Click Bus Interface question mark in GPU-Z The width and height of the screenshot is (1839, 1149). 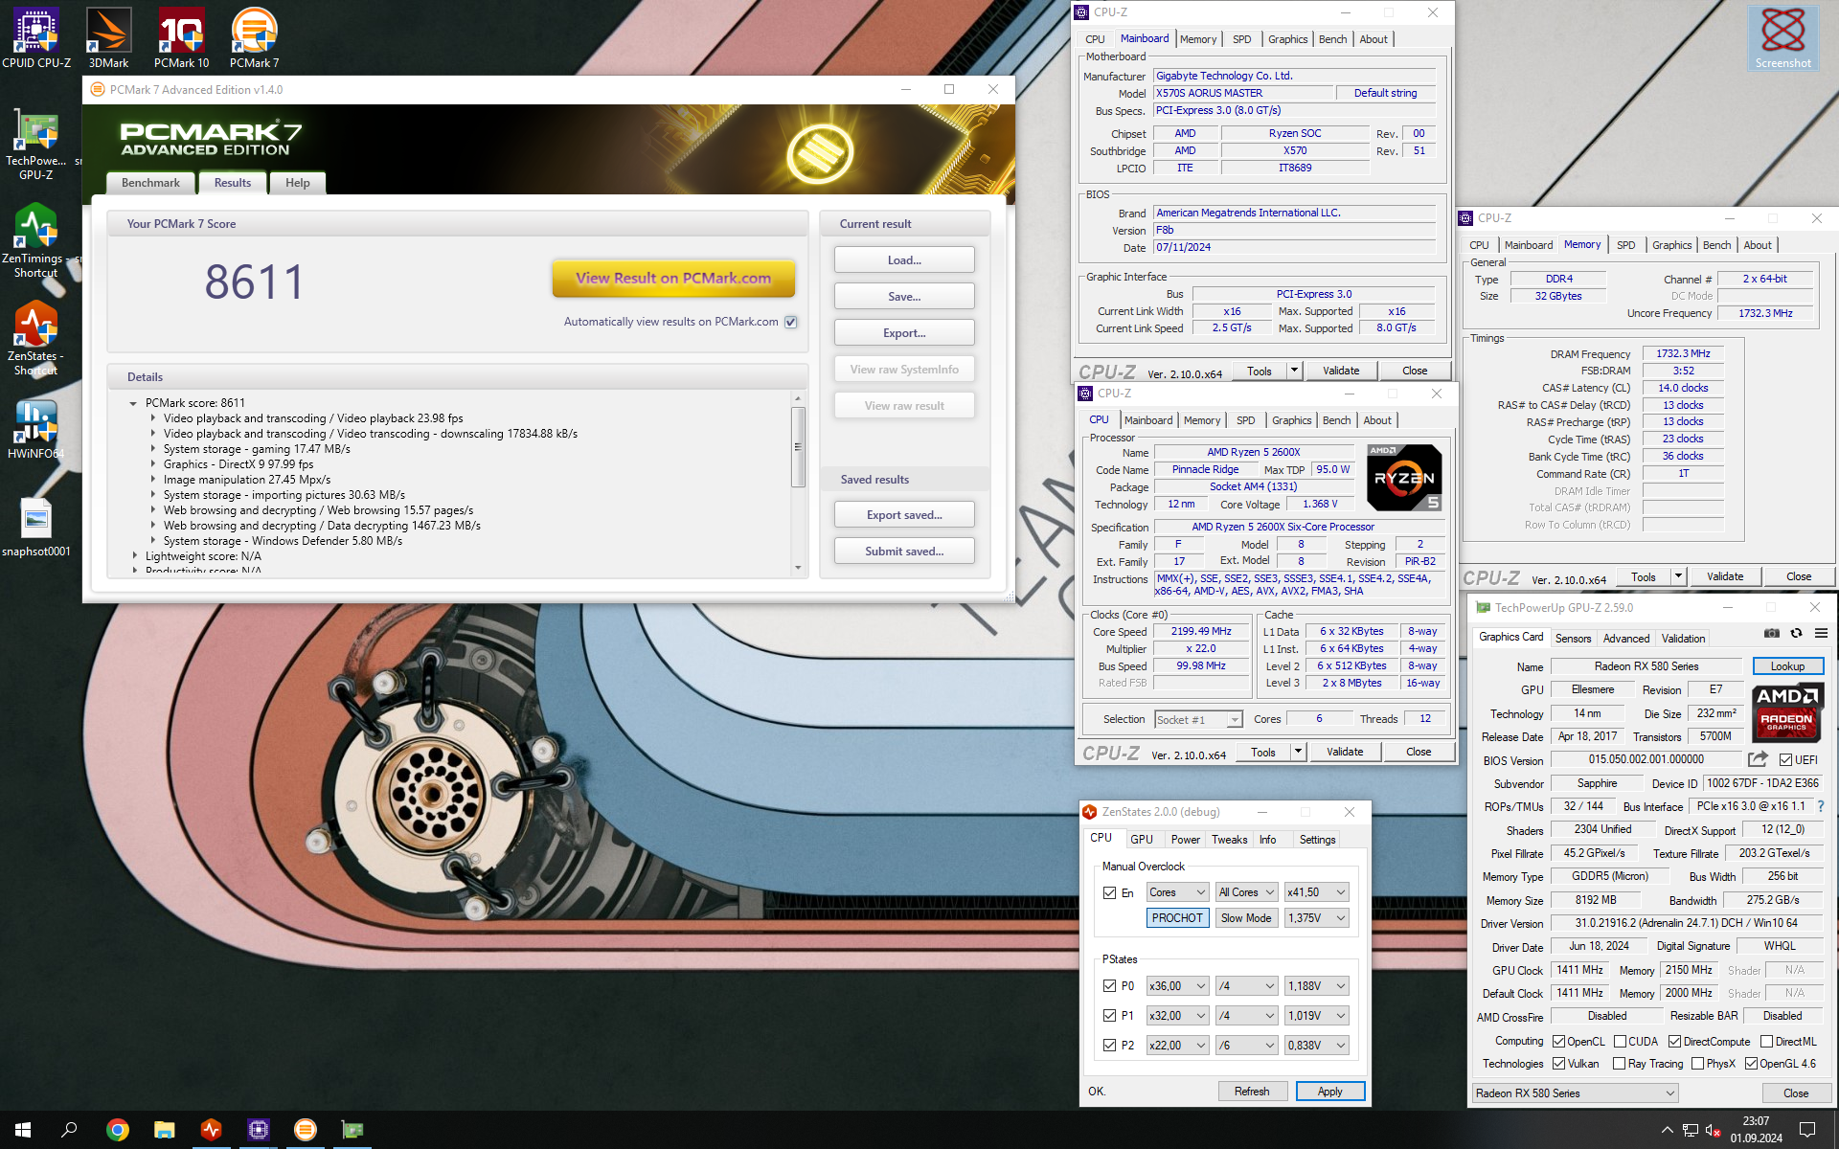coord(1821,806)
